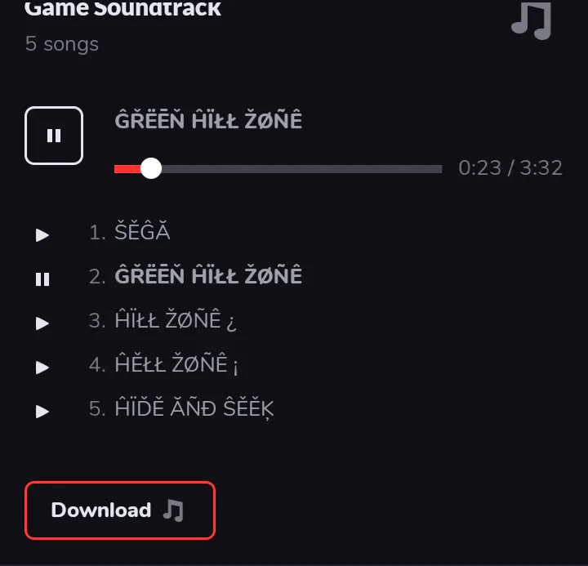
Task: Pause track 2 in the song list
Action: pos(42,279)
